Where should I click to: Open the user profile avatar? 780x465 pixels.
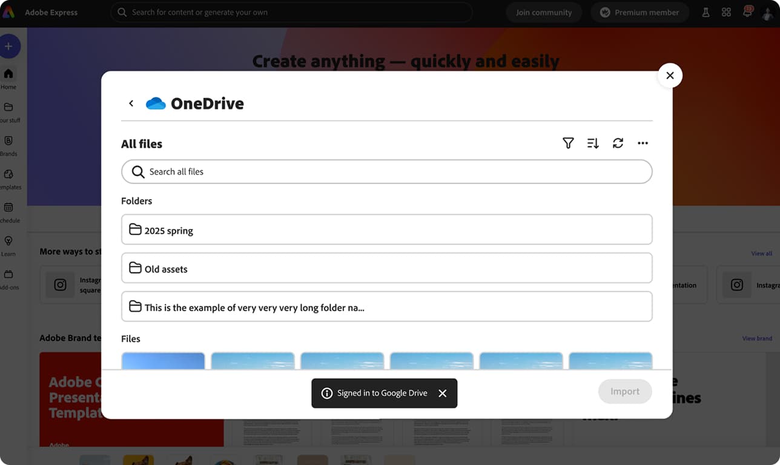tap(768, 12)
